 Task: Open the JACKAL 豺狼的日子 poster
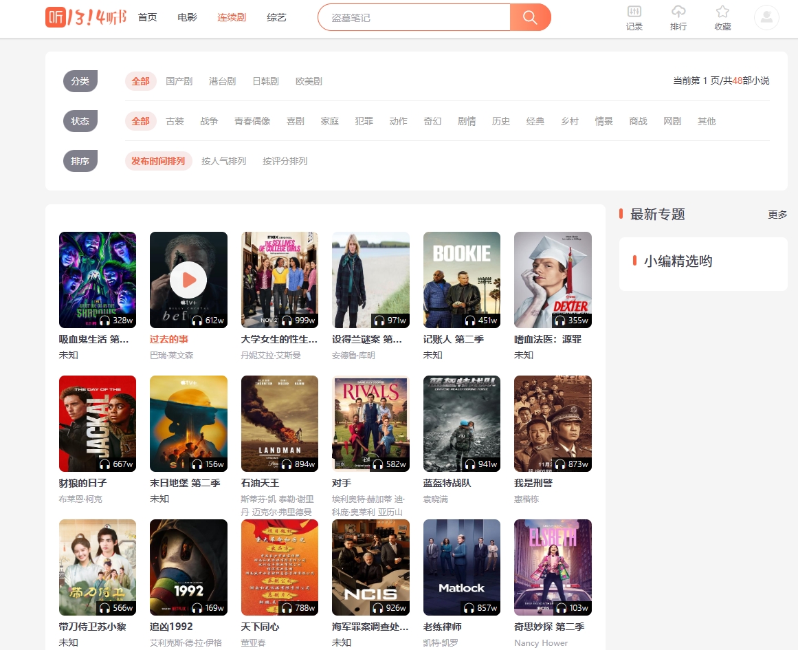click(x=97, y=423)
